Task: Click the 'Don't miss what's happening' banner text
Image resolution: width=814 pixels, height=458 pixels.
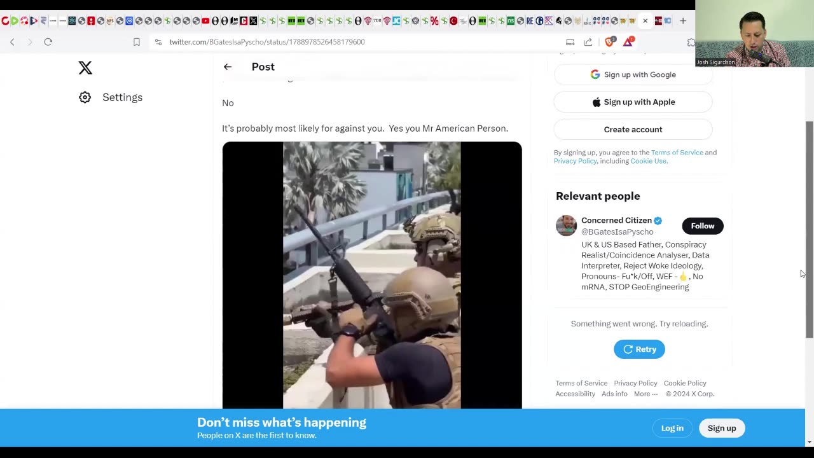Action: coord(282,422)
